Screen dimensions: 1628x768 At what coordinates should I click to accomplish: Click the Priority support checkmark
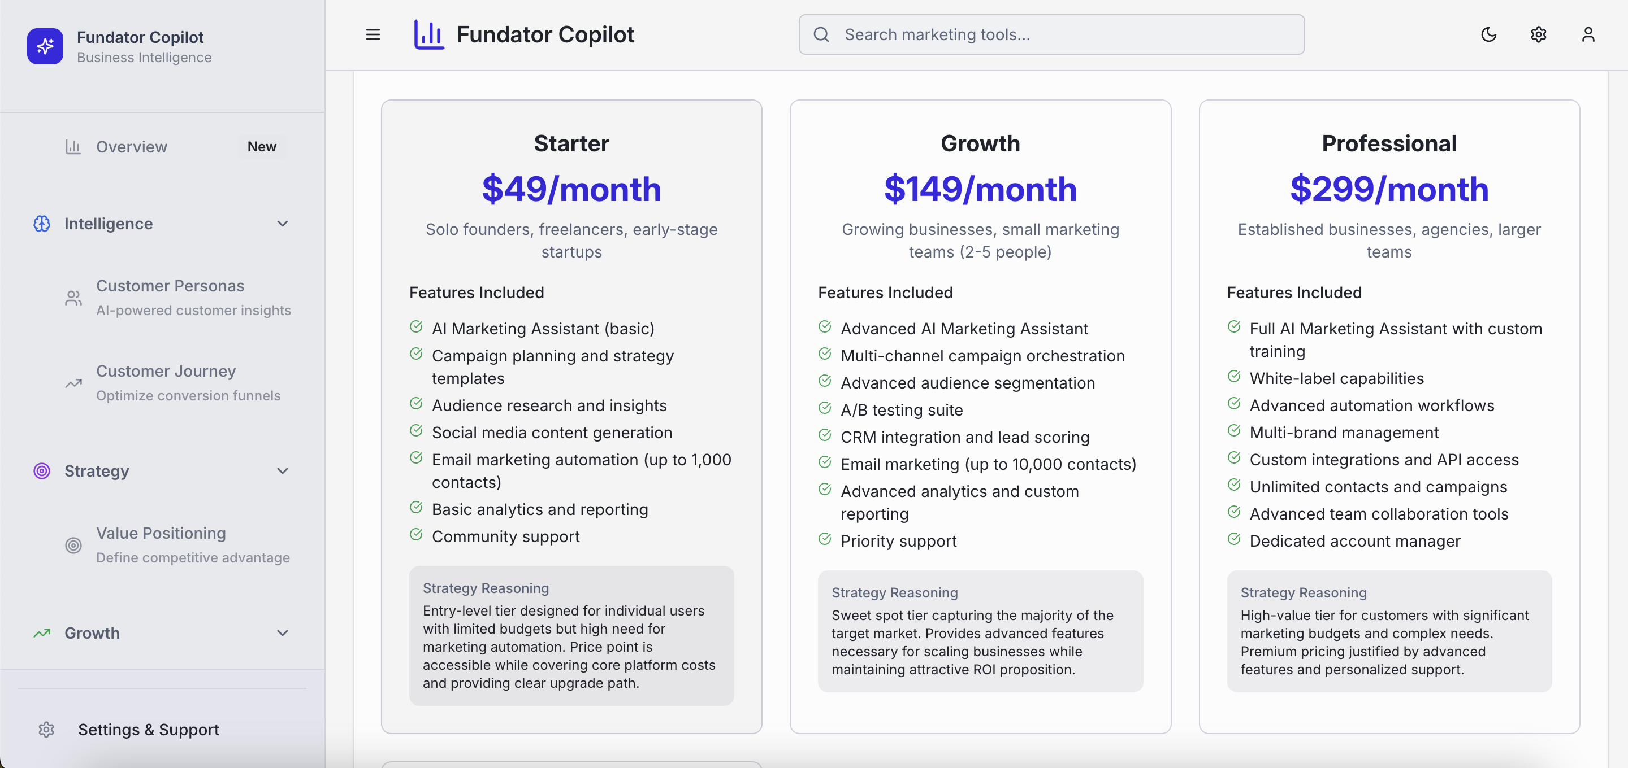coord(825,539)
